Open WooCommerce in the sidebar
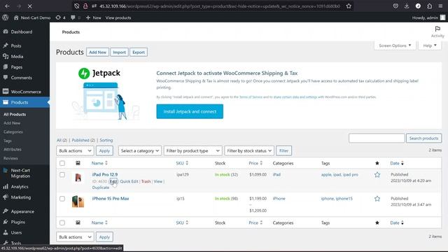Image resolution: width=448 pixels, height=252 pixels. [x=26, y=92]
